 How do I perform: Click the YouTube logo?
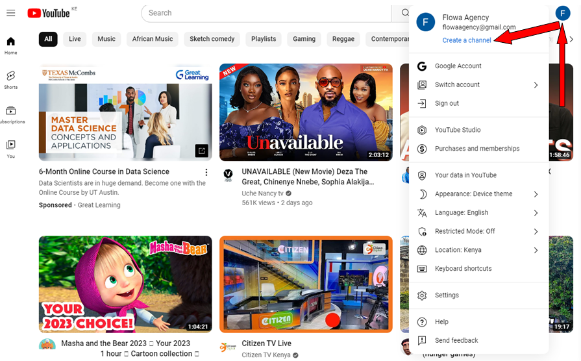(49, 13)
